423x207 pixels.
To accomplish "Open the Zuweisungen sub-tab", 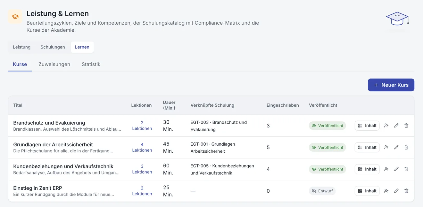I will 54,64.
